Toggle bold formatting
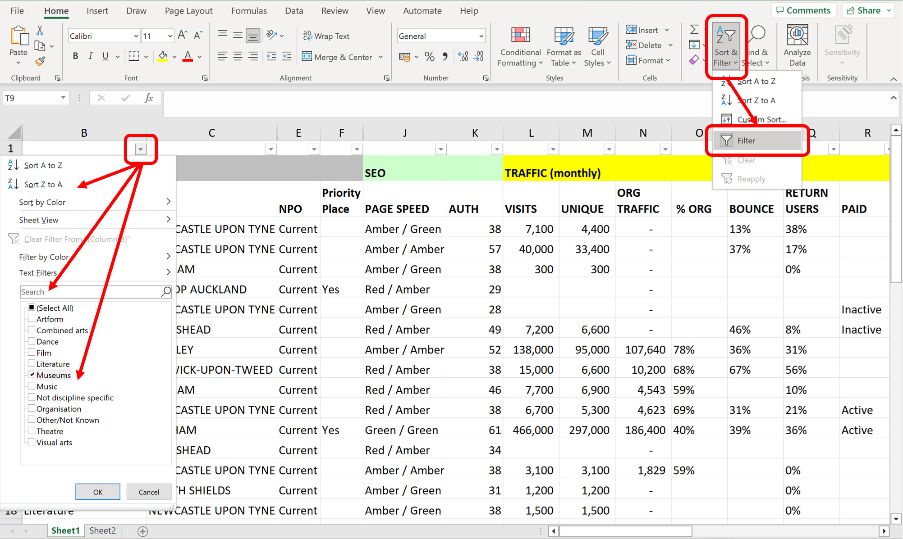 [75, 56]
